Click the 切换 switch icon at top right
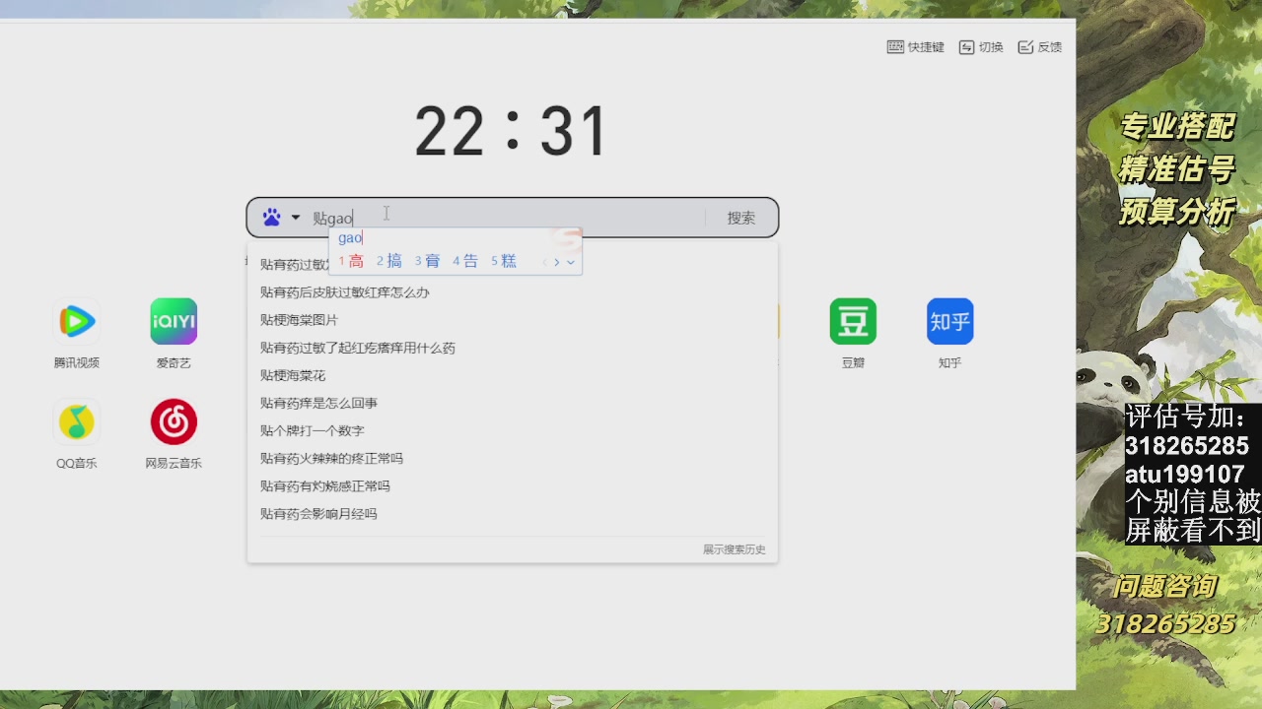 pyautogui.click(x=980, y=46)
